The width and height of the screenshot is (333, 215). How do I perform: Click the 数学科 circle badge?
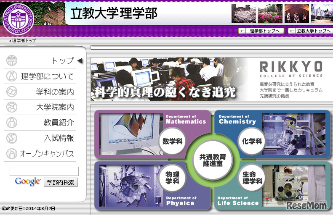click(173, 141)
